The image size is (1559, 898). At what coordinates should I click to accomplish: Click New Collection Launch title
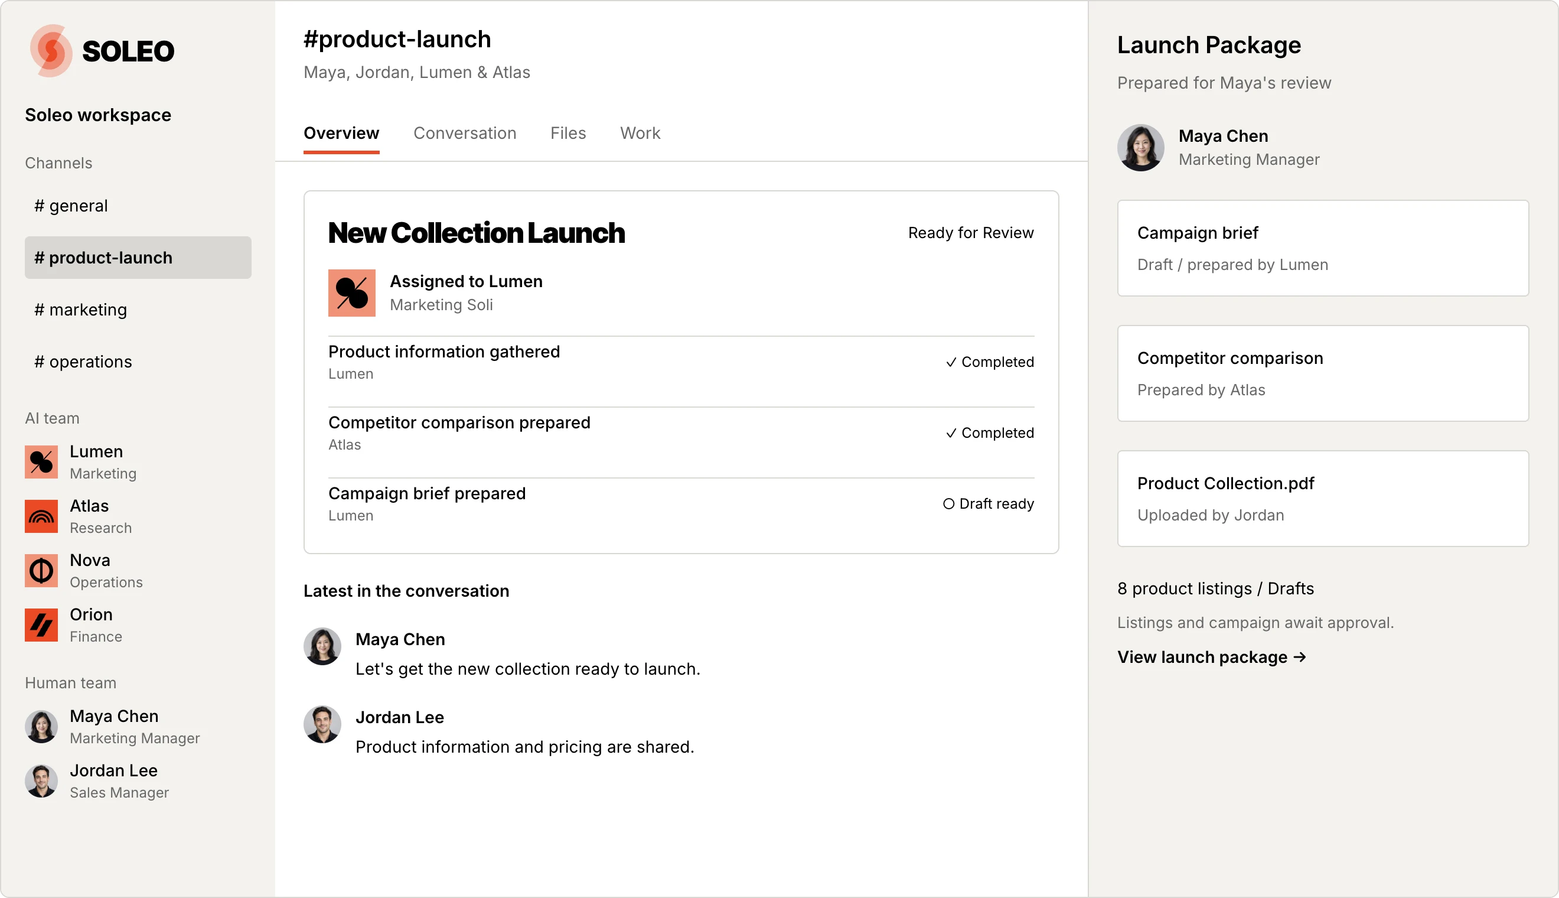pyautogui.click(x=477, y=233)
